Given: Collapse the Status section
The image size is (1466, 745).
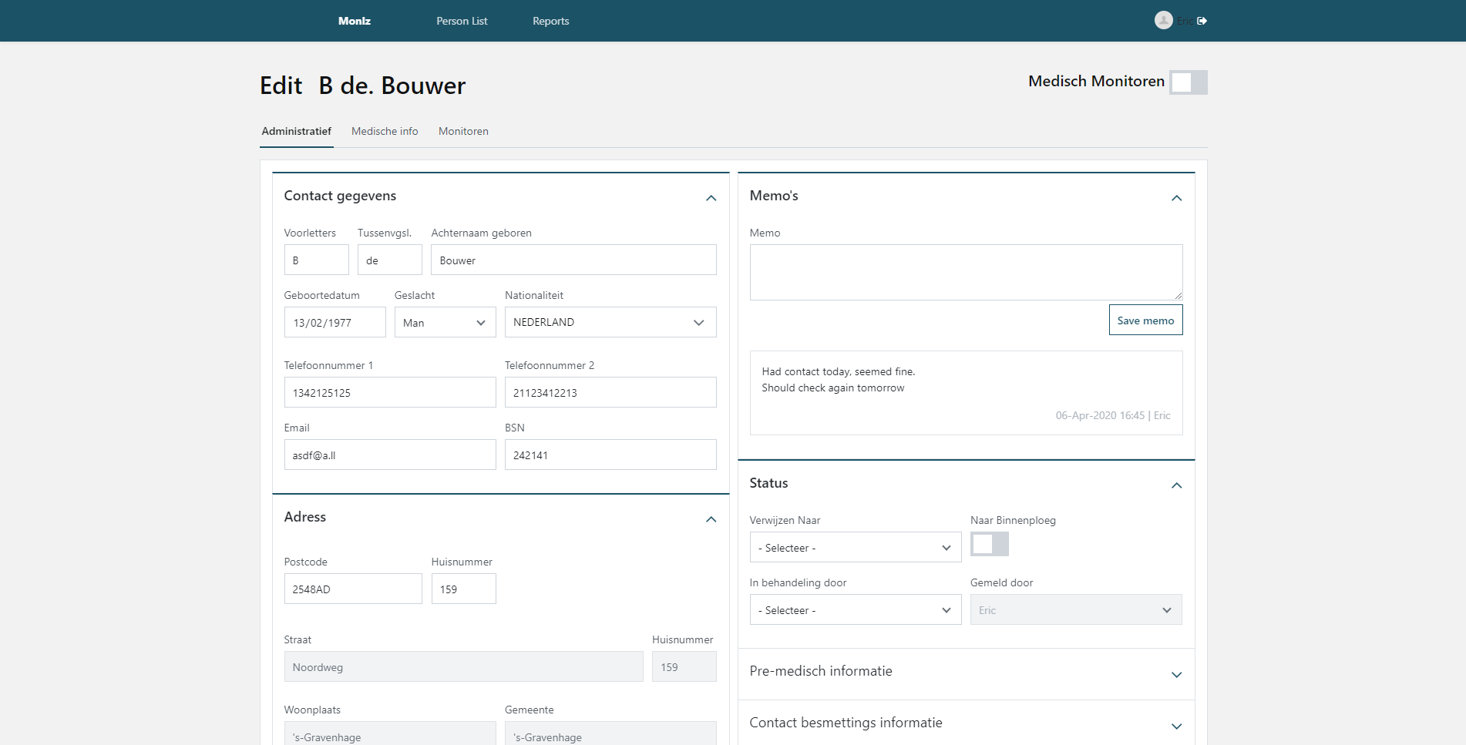Looking at the screenshot, I should click(1176, 485).
